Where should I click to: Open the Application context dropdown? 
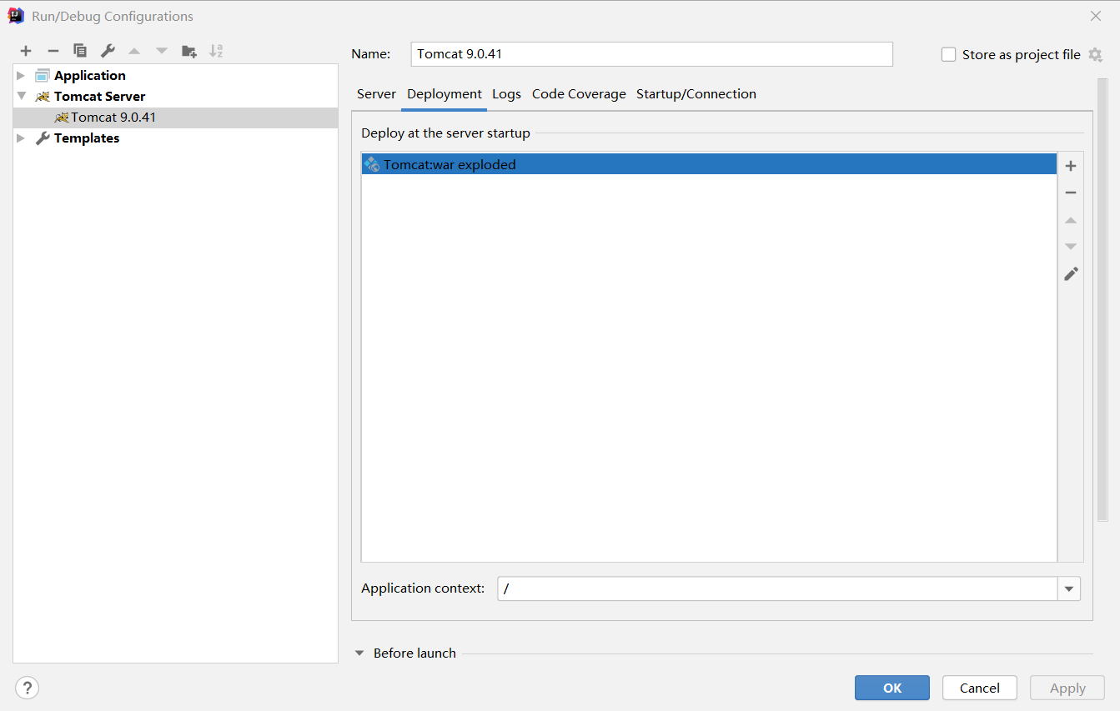(1068, 588)
